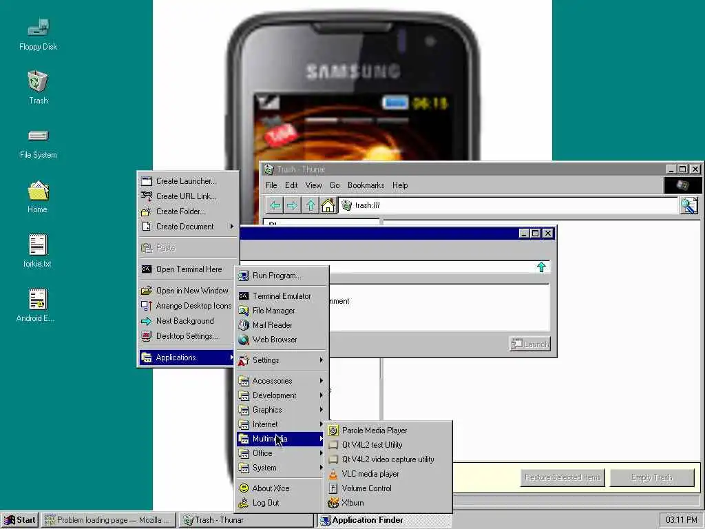705x529 pixels.
Task: Open the View menu in Thunar
Action: pyautogui.click(x=313, y=185)
